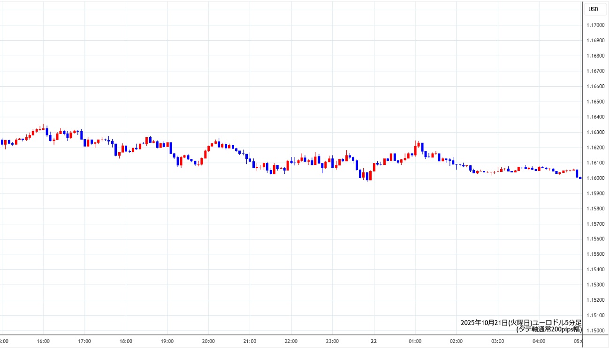Screen dimensions: 610x349
Task: Click the tall red candle peaking near 01:00
Action: pos(416,149)
